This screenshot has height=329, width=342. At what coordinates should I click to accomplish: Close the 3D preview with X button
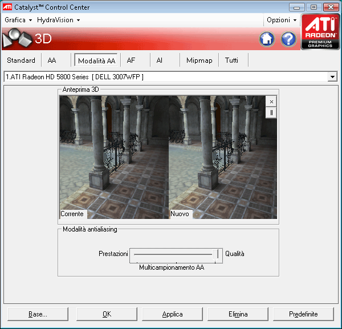coord(271,101)
